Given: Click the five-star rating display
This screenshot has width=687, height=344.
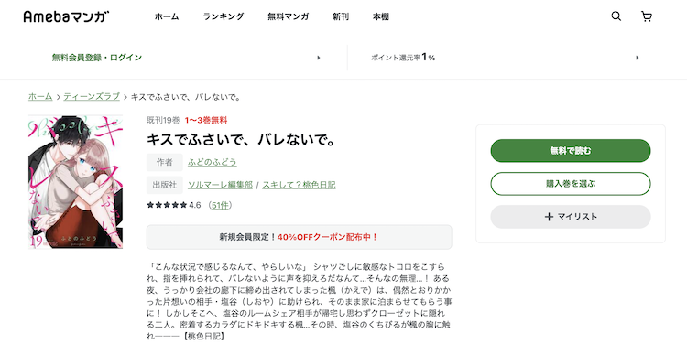Looking at the screenshot, I should 167,205.
